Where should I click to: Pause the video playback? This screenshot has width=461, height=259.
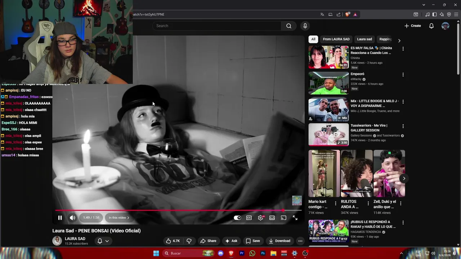coord(60,218)
